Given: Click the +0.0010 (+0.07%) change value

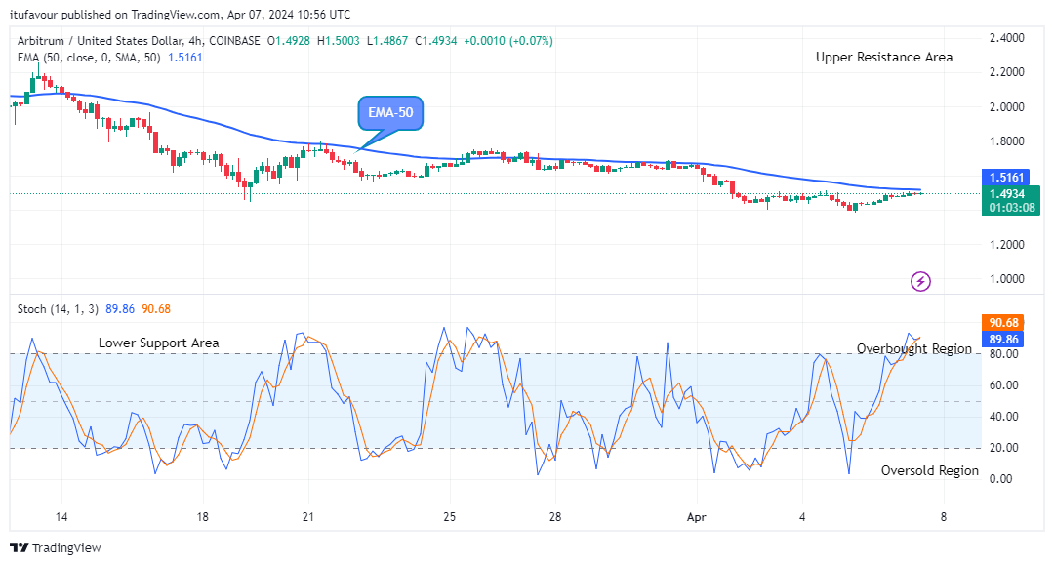Looking at the screenshot, I should coord(508,41).
